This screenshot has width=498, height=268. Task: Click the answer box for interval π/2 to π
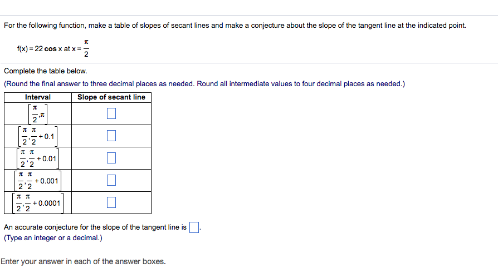tap(111, 114)
